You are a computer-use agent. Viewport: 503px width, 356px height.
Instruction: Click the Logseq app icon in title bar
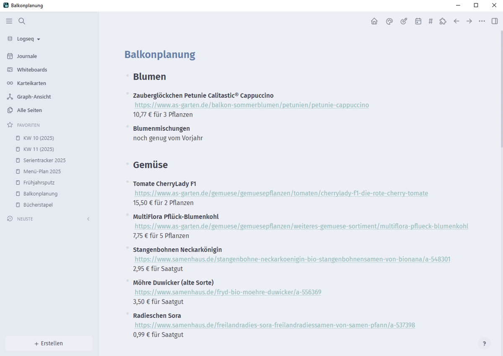(6, 5)
